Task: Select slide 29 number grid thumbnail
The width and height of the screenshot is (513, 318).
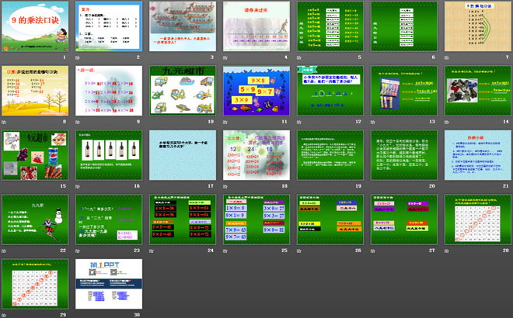Action: pyautogui.click(x=35, y=284)
